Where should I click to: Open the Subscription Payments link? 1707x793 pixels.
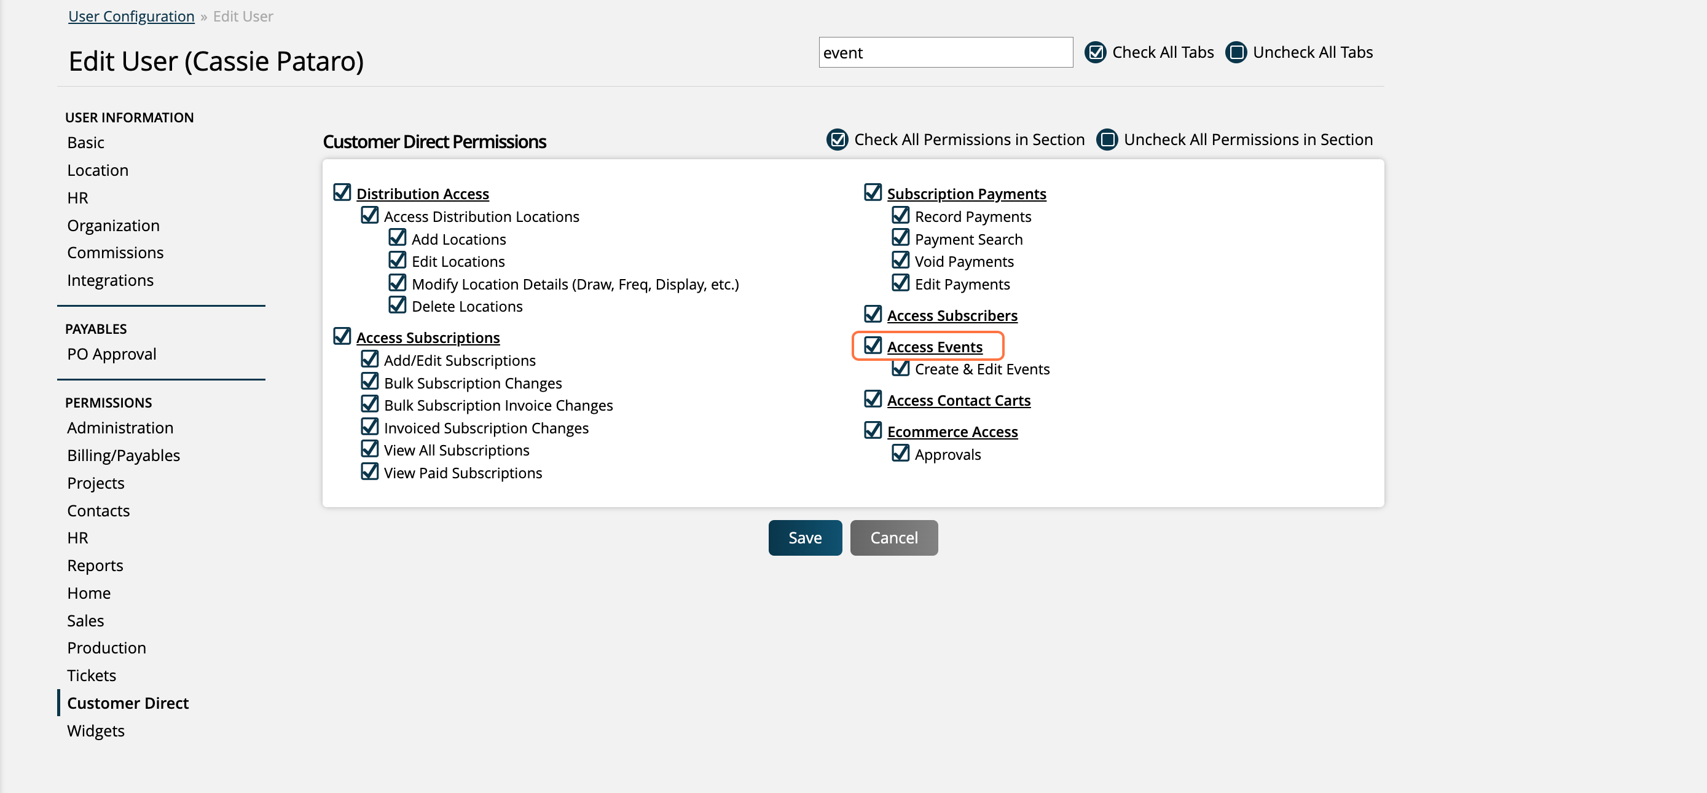966,194
